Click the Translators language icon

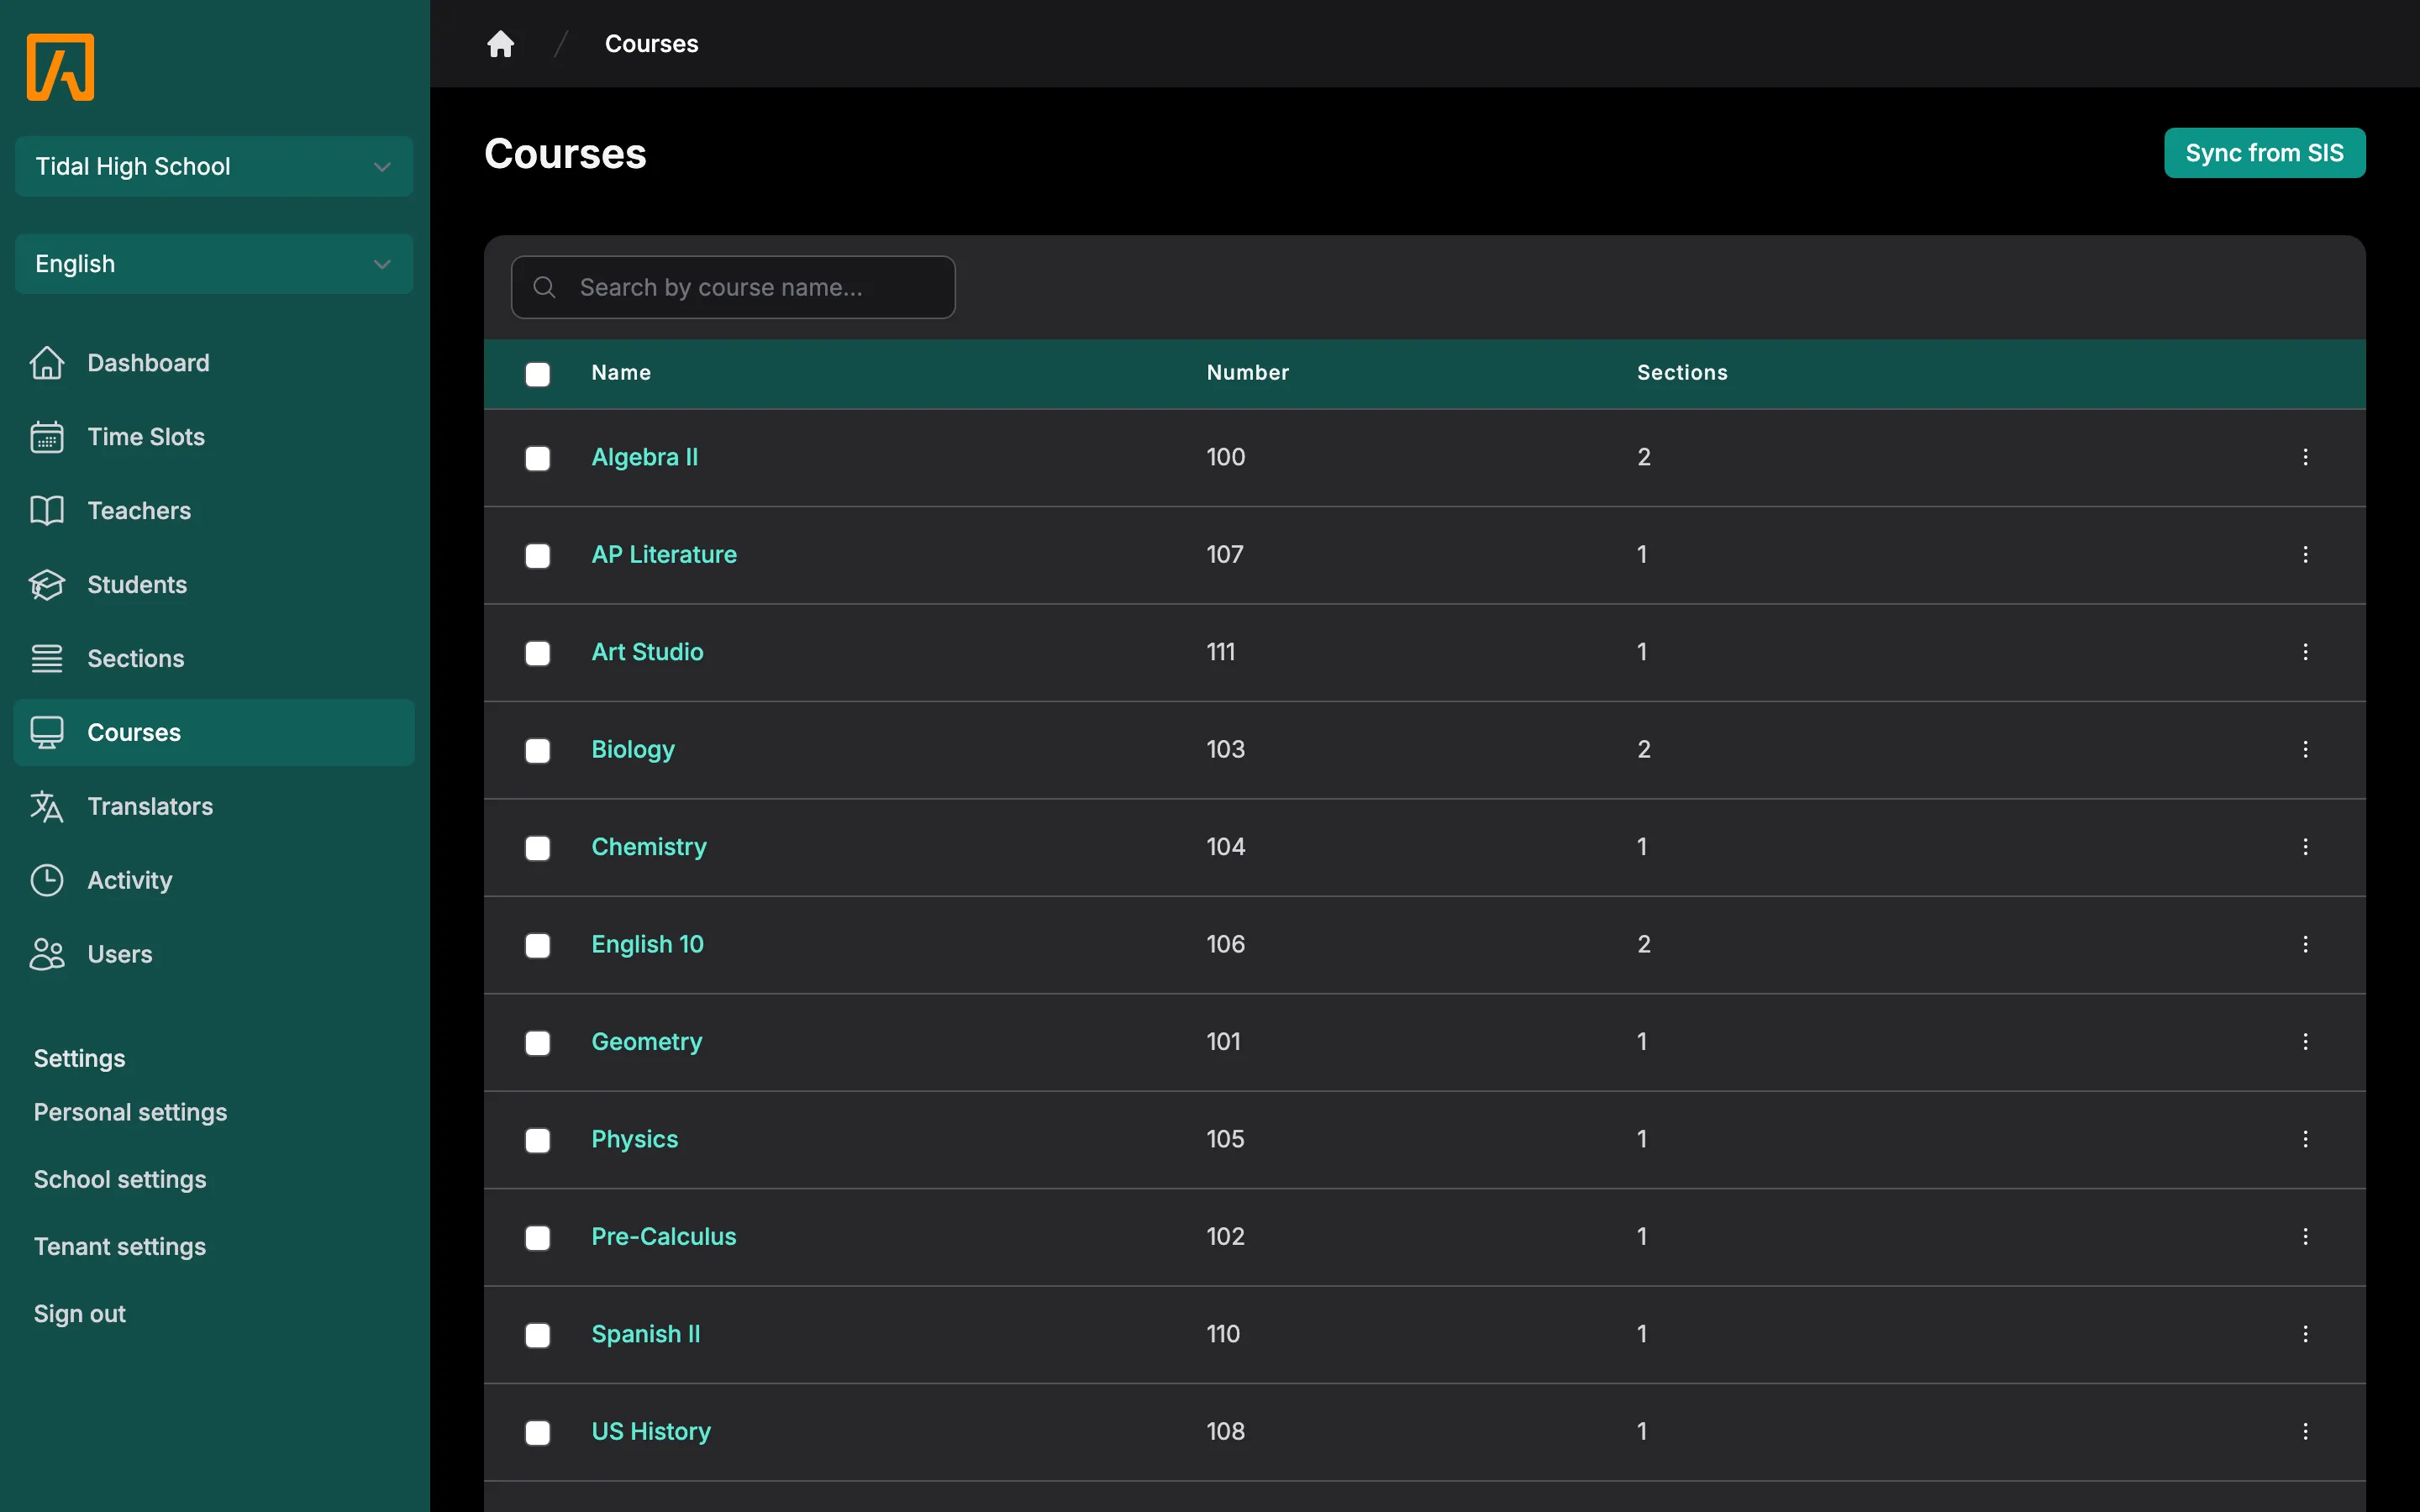pyautogui.click(x=46, y=806)
